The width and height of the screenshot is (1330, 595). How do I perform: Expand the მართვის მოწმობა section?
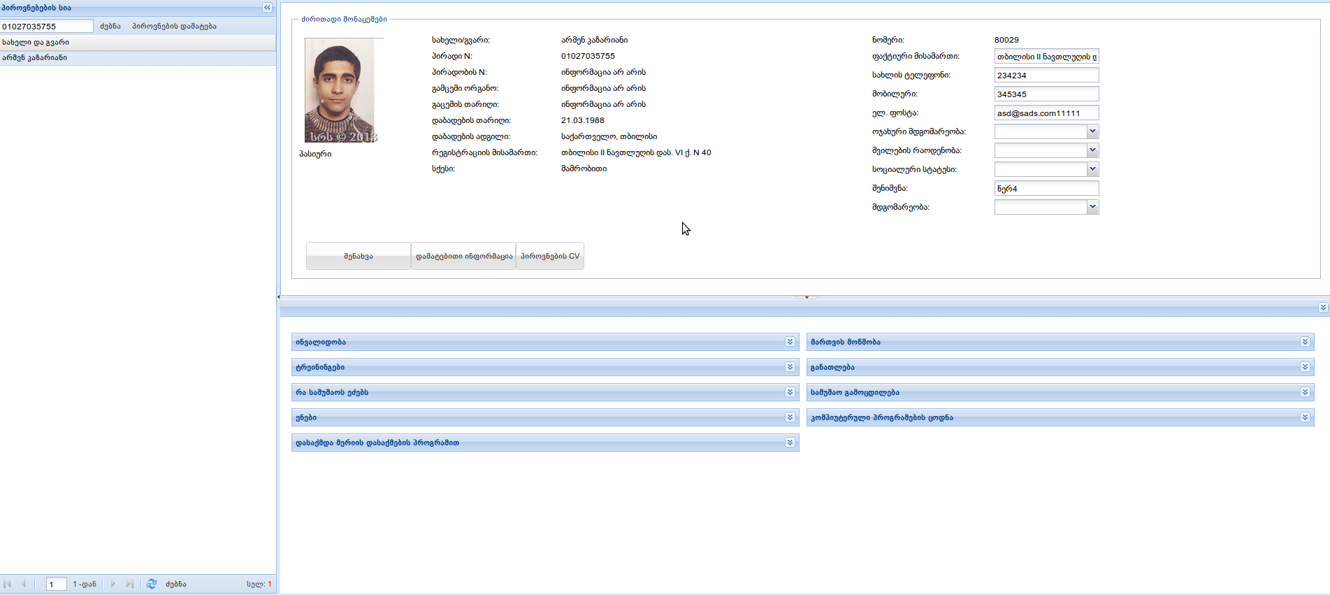(x=1305, y=342)
